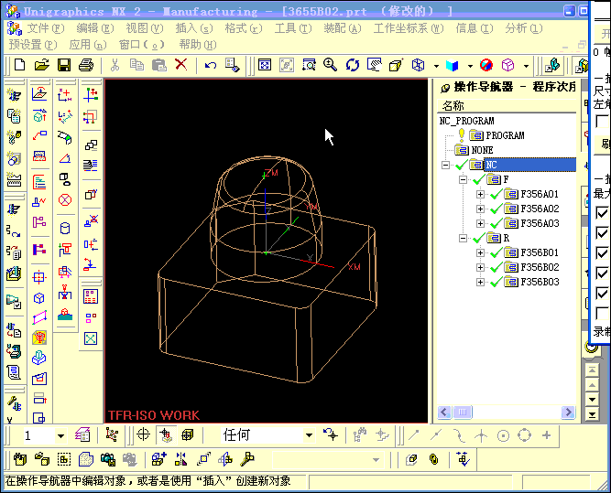The width and height of the screenshot is (611, 493).
Task: Click the Undo arrow icon
Action: click(x=211, y=65)
